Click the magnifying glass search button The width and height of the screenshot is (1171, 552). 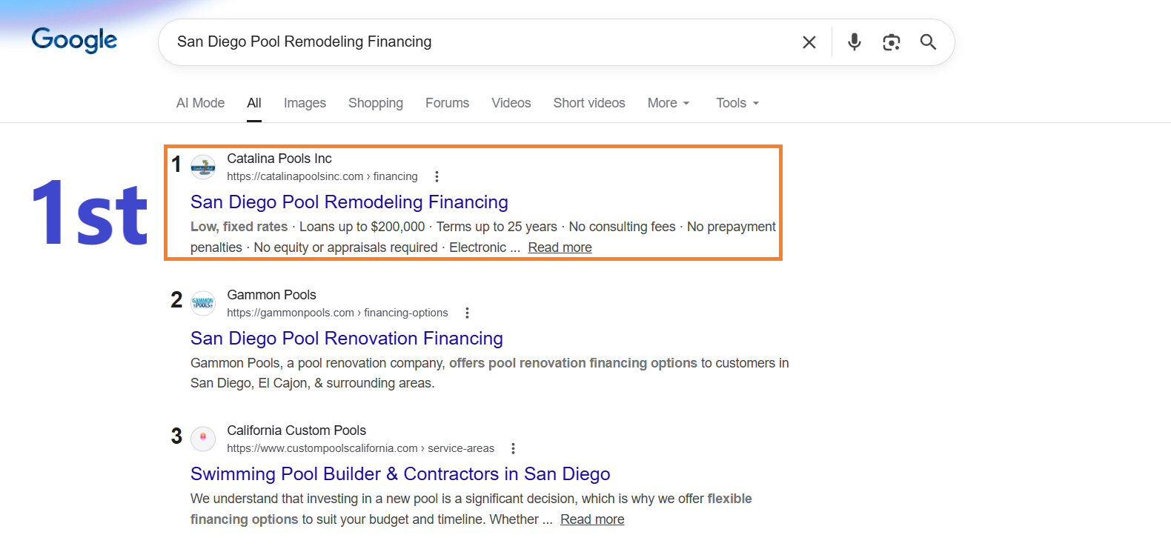coord(928,42)
